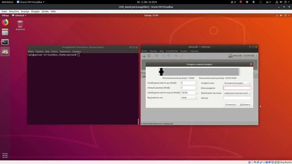Click the Свободное место до stepper arrows

click(x=196, y=83)
